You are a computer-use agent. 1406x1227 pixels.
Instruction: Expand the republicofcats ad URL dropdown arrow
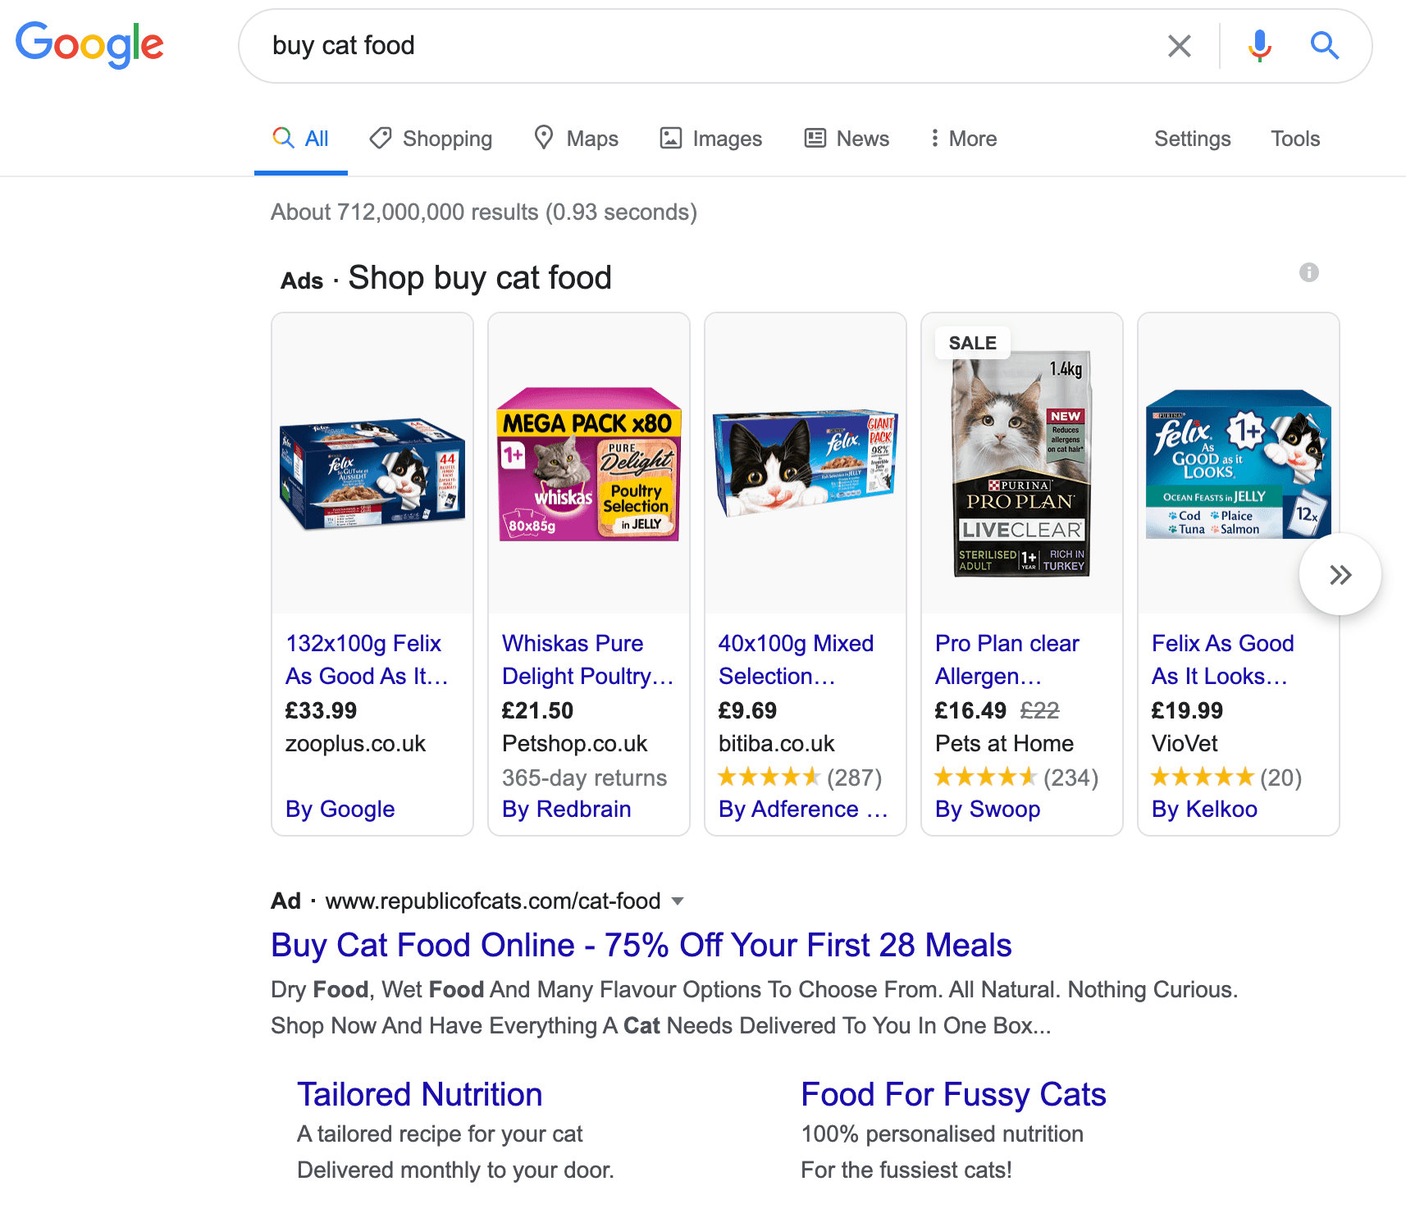tap(678, 901)
